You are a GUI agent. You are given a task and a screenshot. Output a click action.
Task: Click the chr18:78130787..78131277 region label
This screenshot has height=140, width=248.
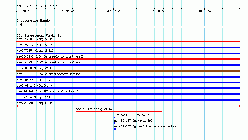pos(37,6)
